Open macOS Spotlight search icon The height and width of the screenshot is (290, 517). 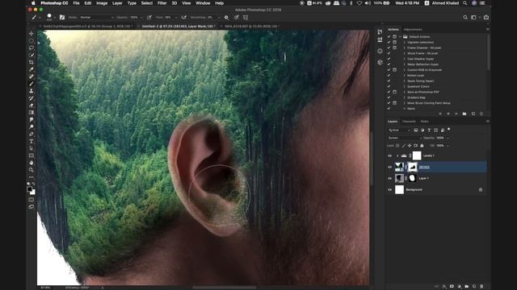point(465,3)
